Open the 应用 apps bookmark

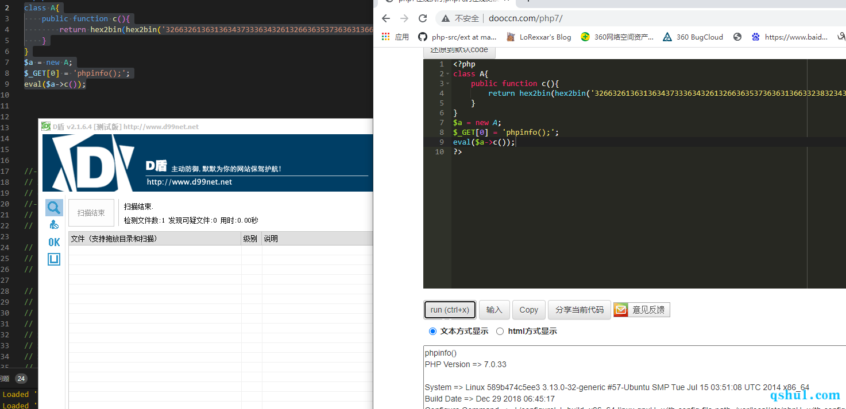pos(395,37)
